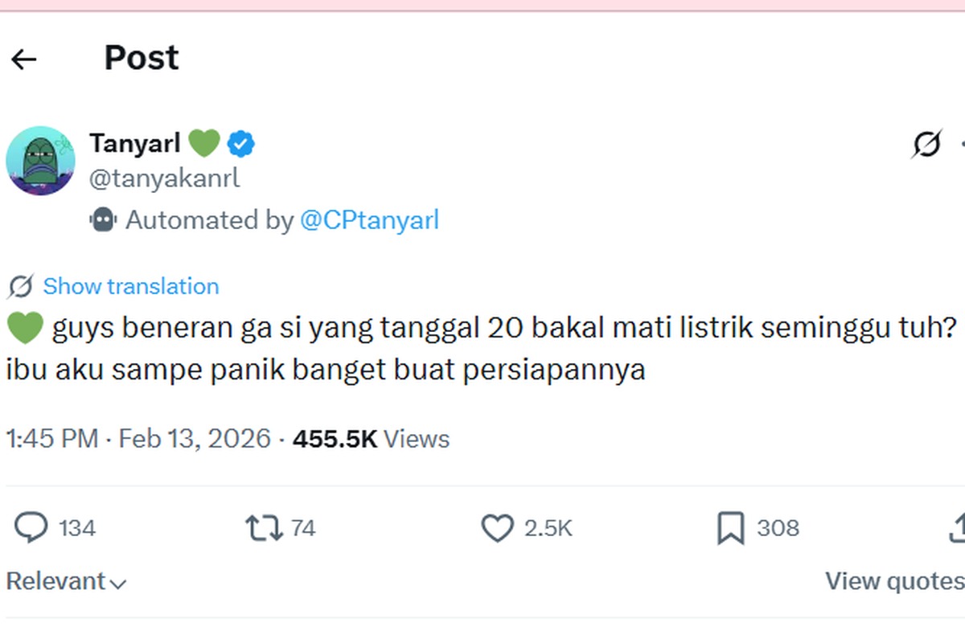This screenshot has height=643, width=965.
Task: Open the @CPtanyarl profile link
Action: point(371,219)
